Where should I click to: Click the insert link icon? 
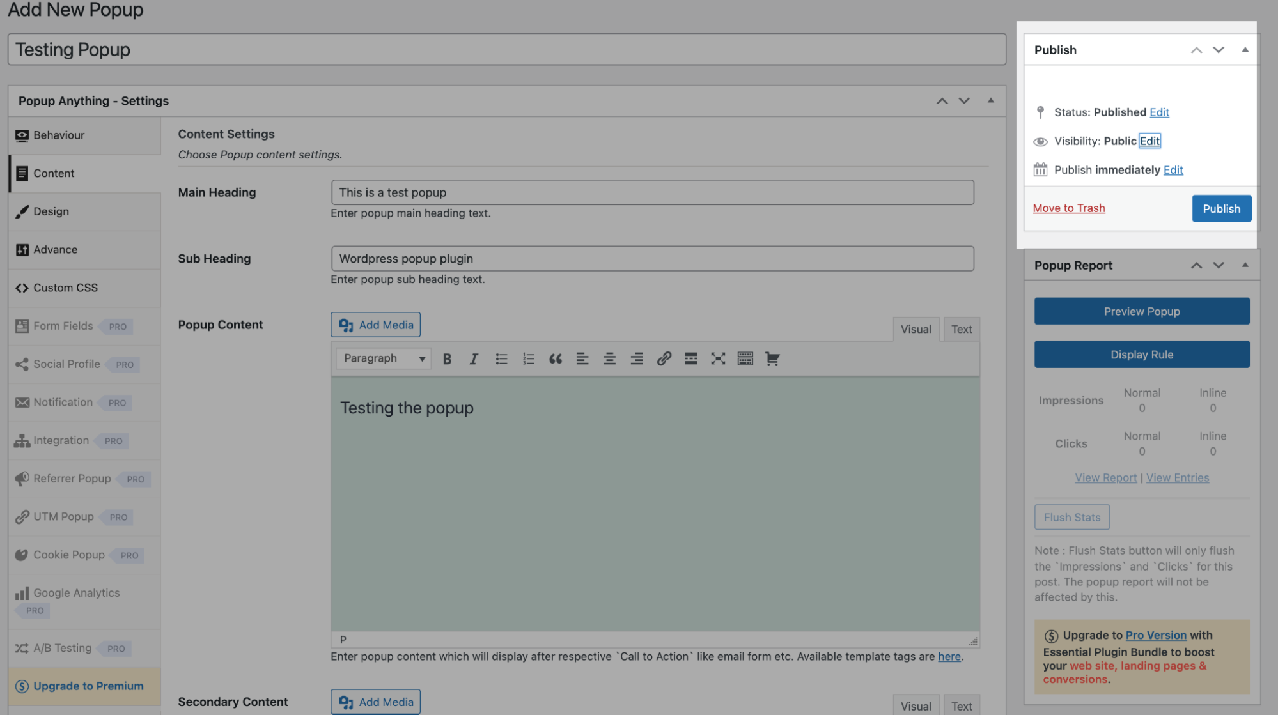tap(664, 358)
